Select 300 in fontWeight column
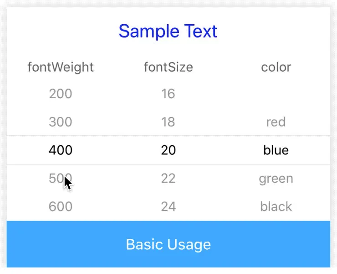Viewport: 337px width, 274px height. (x=61, y=122)
